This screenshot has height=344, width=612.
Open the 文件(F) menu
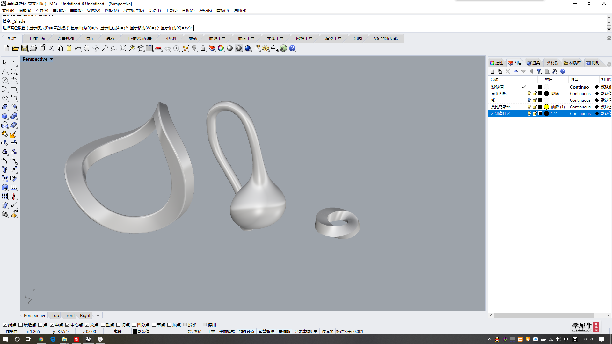coord(8,11)
